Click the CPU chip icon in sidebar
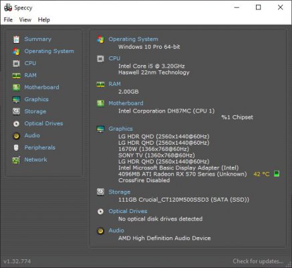292x268 pixels. (x=16, y=64)
